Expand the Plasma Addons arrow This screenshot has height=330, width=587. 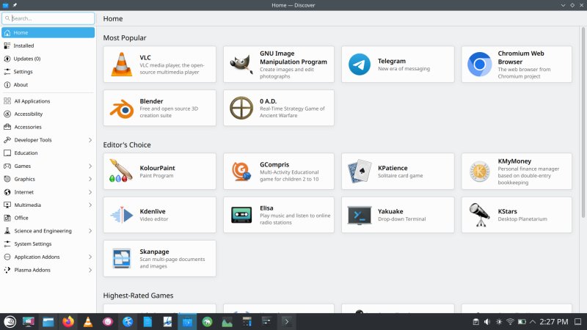90,270
